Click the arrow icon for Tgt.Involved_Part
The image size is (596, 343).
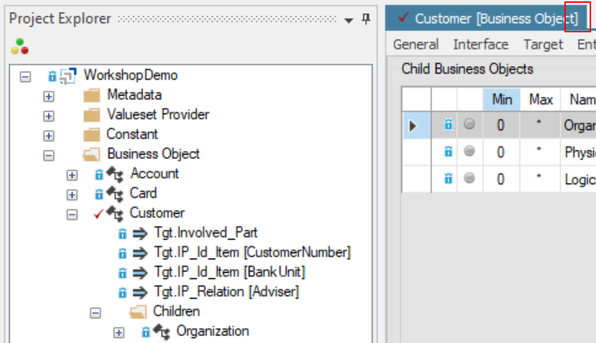point(140,233)
